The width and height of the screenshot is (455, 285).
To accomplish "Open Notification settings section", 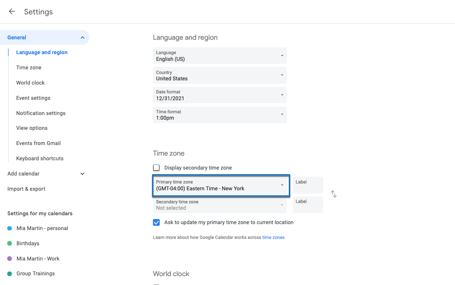I will click(41, 113).
